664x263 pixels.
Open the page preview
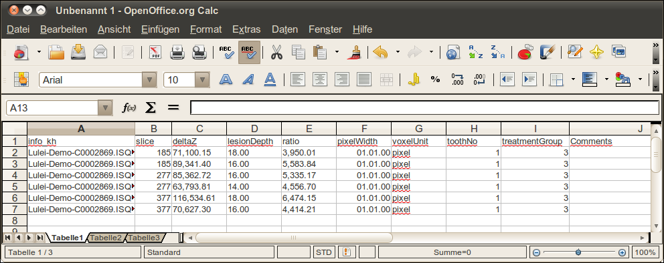(199, 52)
